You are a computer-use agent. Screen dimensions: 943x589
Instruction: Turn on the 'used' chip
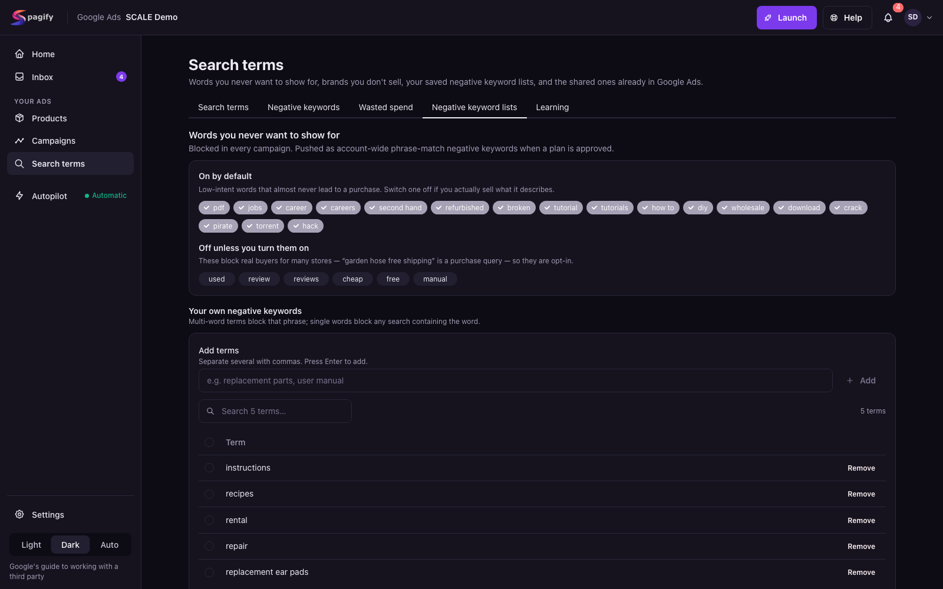pos(217,279)
